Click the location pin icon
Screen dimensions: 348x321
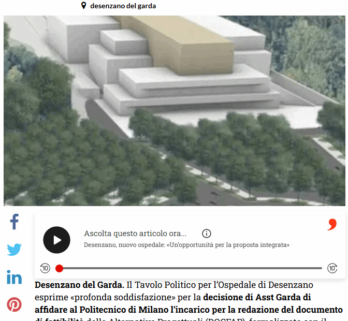83,6
